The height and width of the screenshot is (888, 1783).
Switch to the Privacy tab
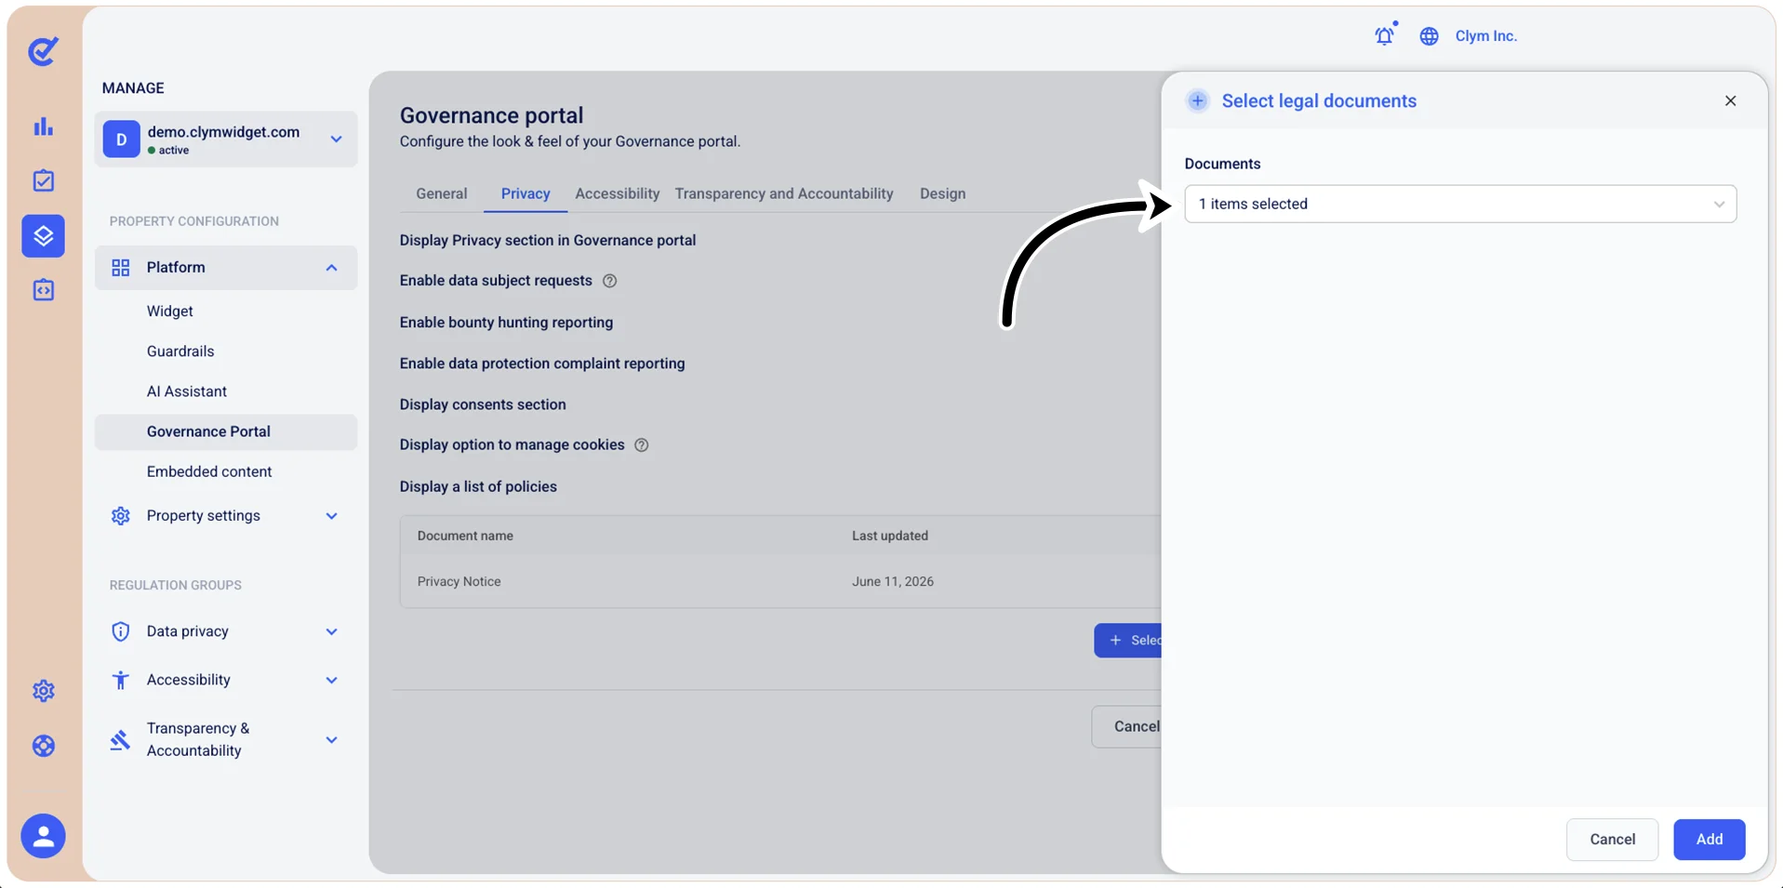click(526, 193)
